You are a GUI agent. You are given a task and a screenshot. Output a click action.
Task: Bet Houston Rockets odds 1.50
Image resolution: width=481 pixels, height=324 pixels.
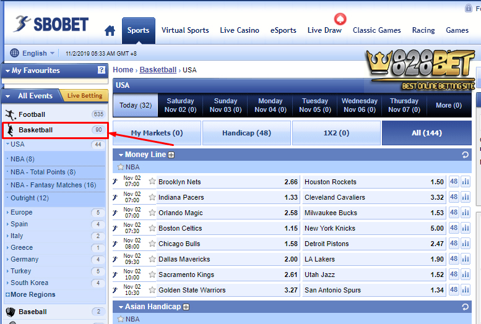click(x=437, y=182)
